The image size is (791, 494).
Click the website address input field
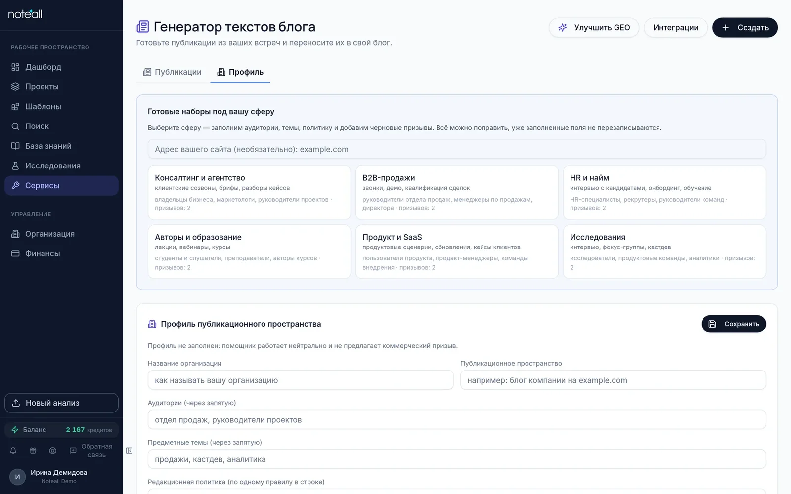click(x=457, y=149)
